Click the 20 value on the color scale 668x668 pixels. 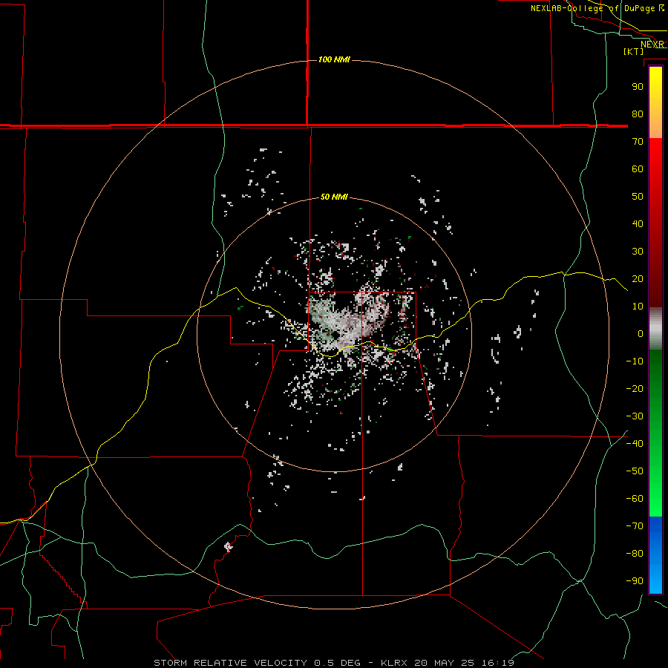[638, 279]
